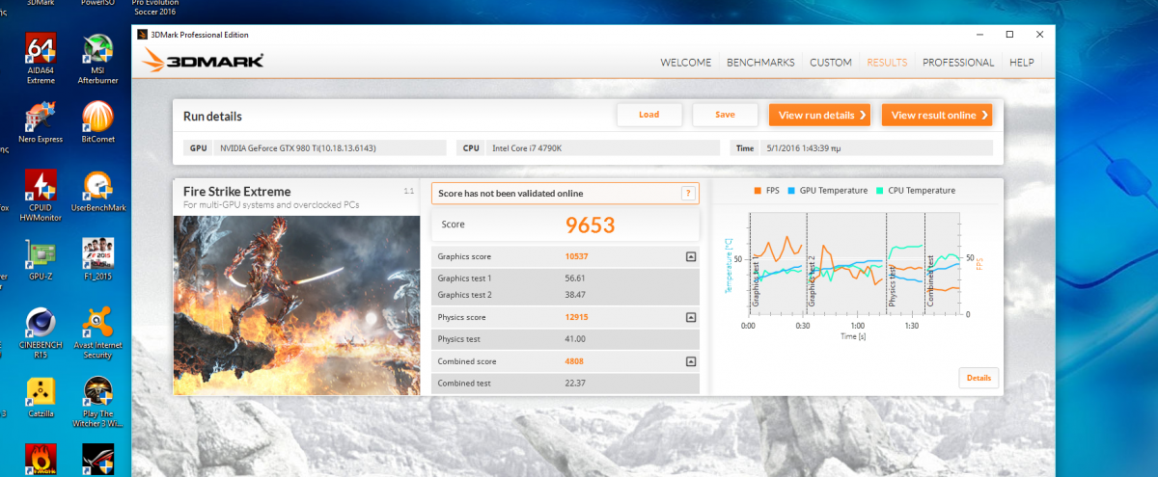Open the CUSTOM tab
1158x477 pixels.
click(x=831, y=63)
